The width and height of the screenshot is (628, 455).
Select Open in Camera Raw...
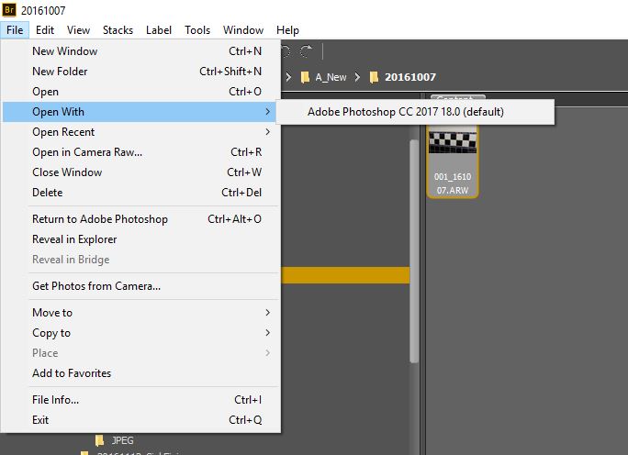click(141, 152)
